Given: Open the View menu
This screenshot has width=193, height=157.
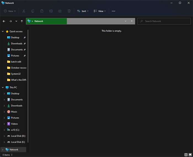Looking at the screenshot, I should pos(100,11).
